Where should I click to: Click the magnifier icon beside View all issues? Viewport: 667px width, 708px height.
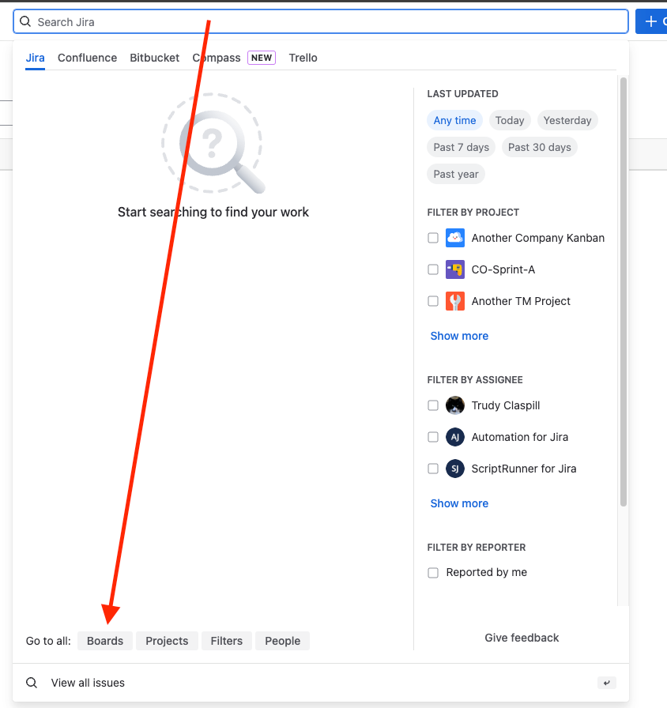pyautogui.click(x=32, y=683)
